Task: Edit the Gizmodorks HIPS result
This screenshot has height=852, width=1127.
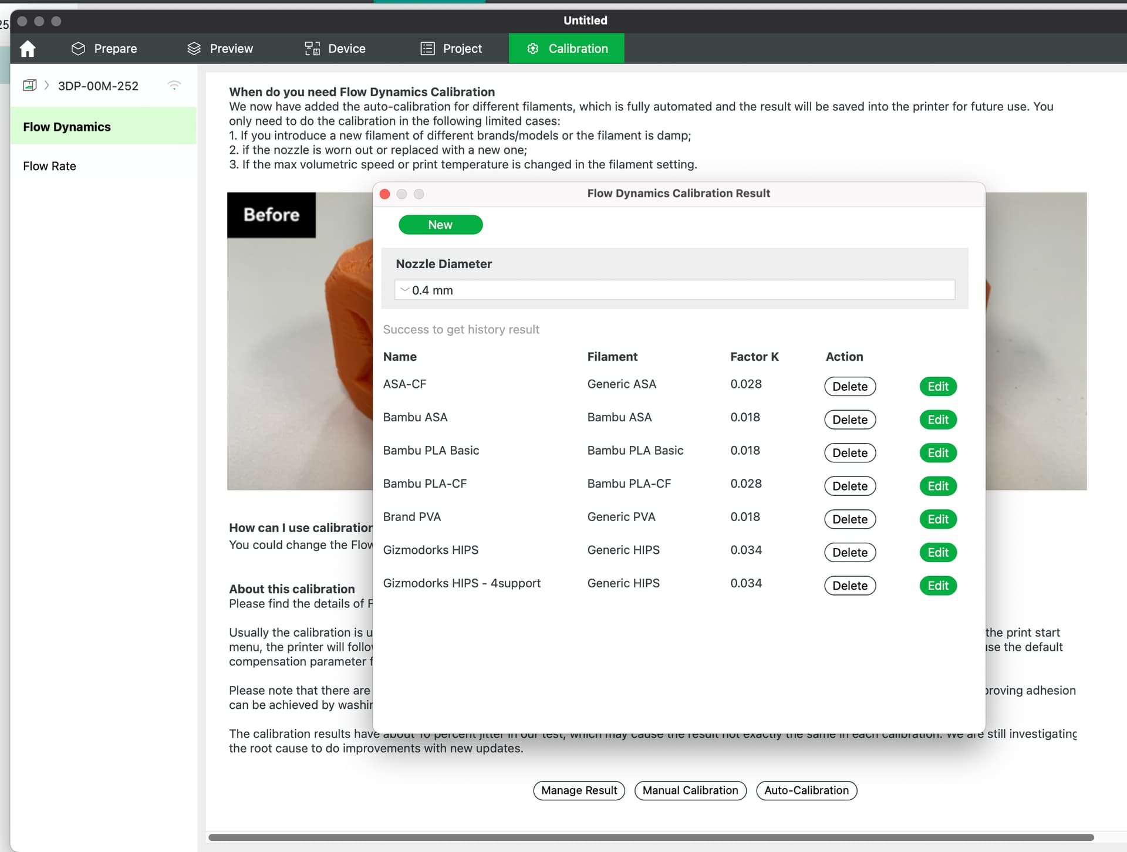Action: click(938, 552)
